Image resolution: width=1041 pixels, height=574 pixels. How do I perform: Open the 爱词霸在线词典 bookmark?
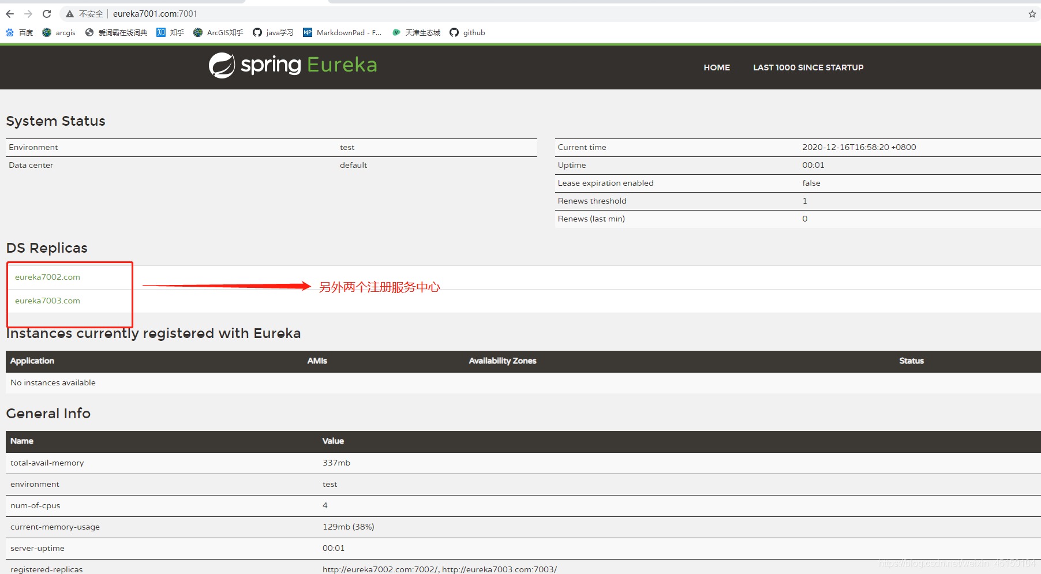pyautogui.click(x=116, y=33)
